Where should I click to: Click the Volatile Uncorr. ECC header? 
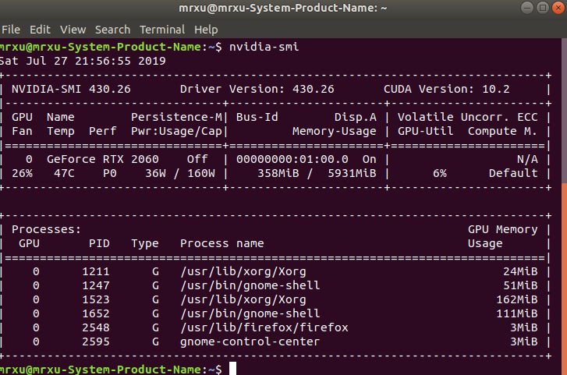tap(467, 117)
